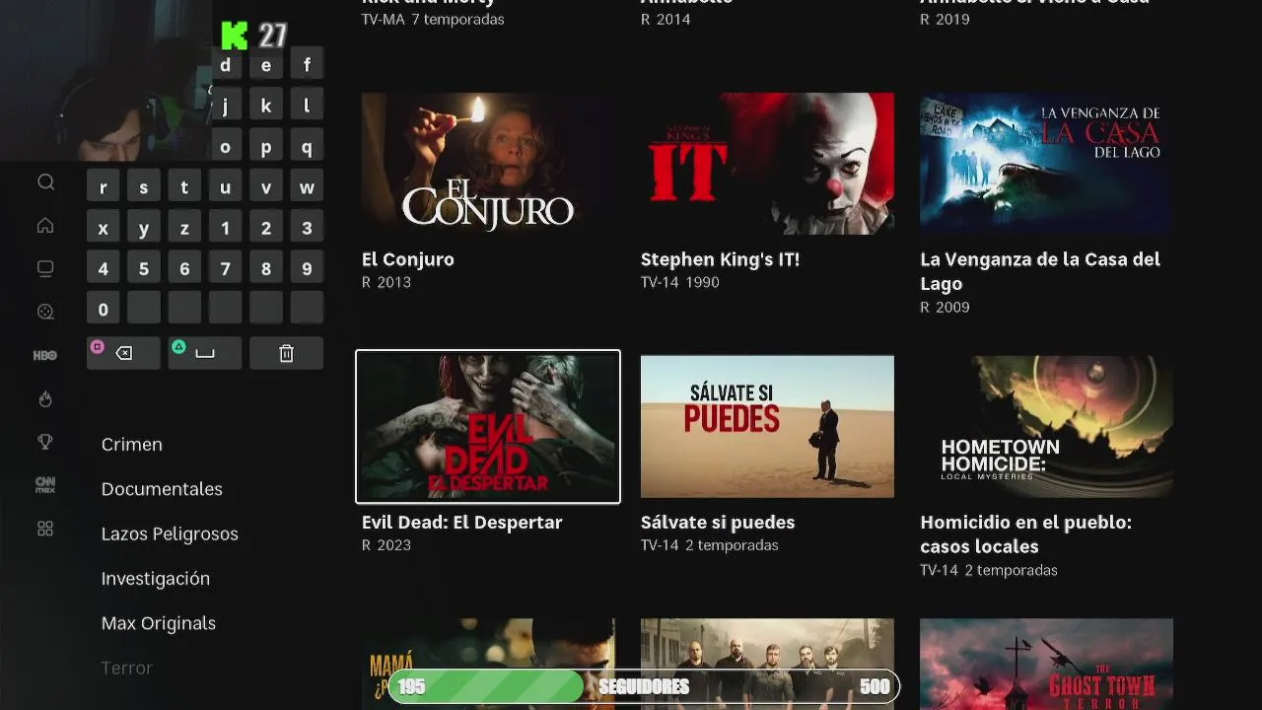Open La Venganza de la Casa del Lago poster
The width and height of the screenshot is (1262, 710).
tap(1046, 164)
